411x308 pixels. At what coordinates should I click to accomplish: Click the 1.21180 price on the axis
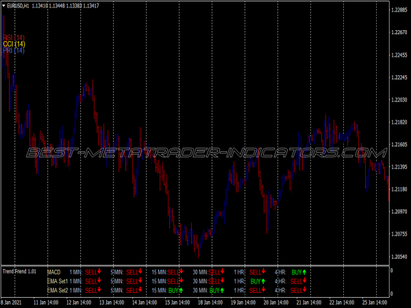[x=399, y=189]
